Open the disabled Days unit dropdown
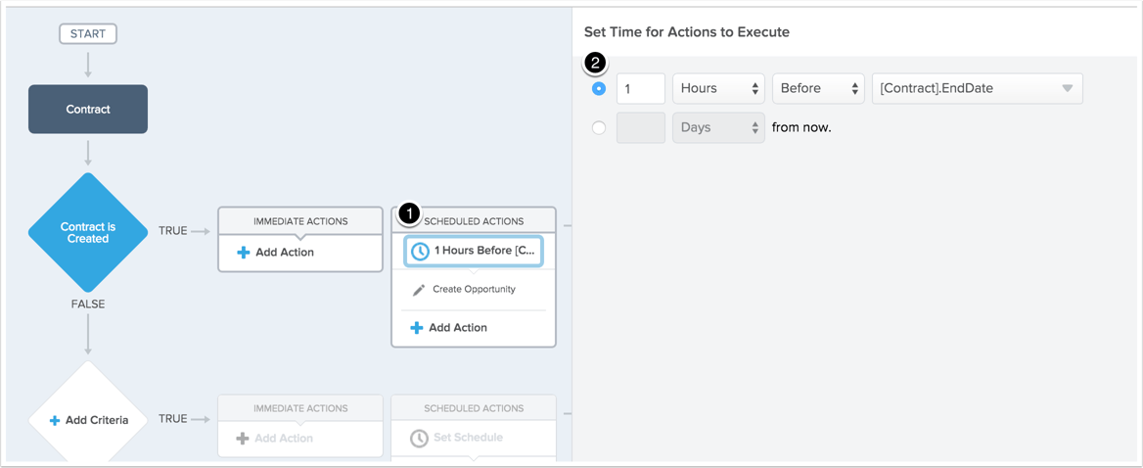 coord(718,127)
